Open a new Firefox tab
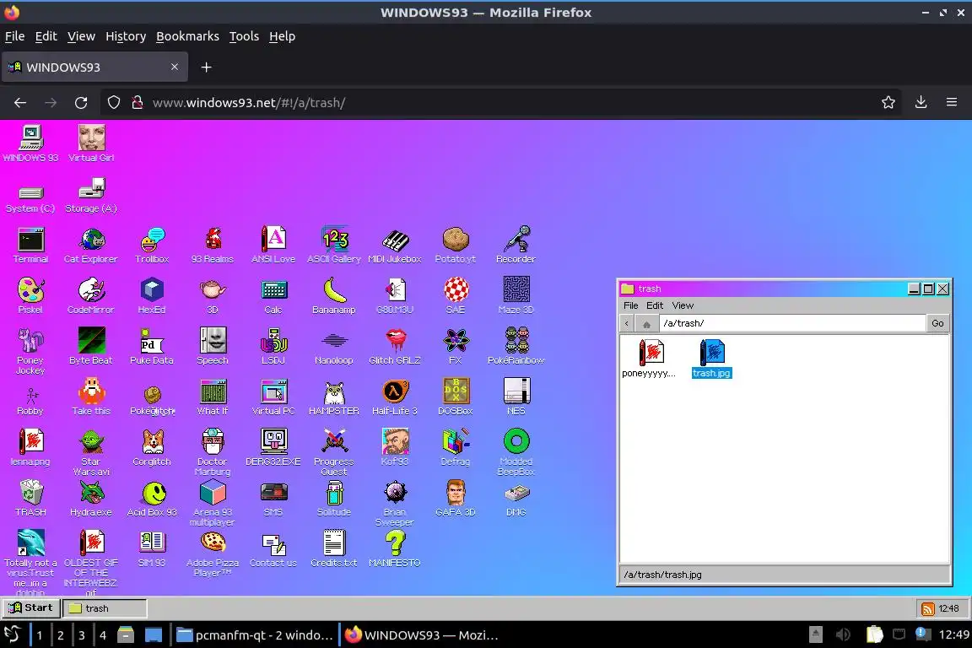This screenshot has width=972, height=648. pyautogui.click(x=207, y=67)
